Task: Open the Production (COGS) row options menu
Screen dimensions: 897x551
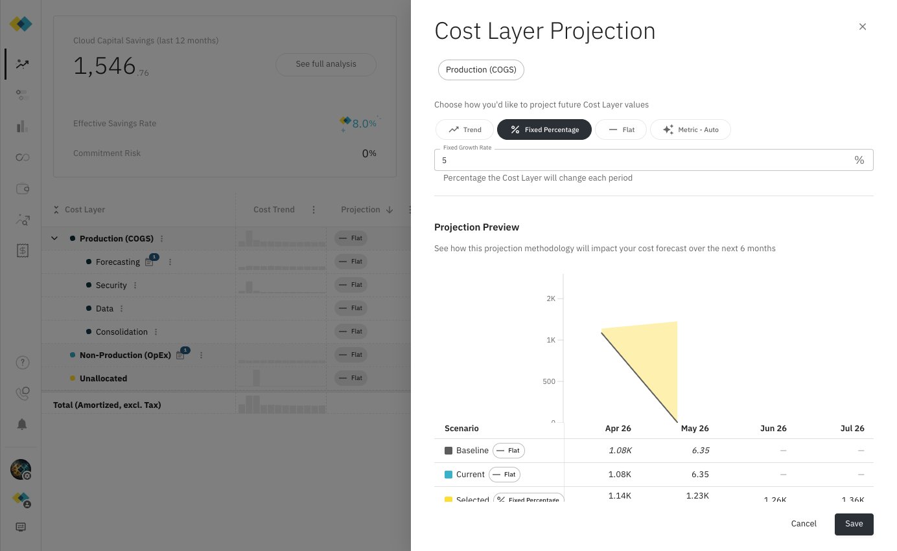Action: tap(162, 238)
